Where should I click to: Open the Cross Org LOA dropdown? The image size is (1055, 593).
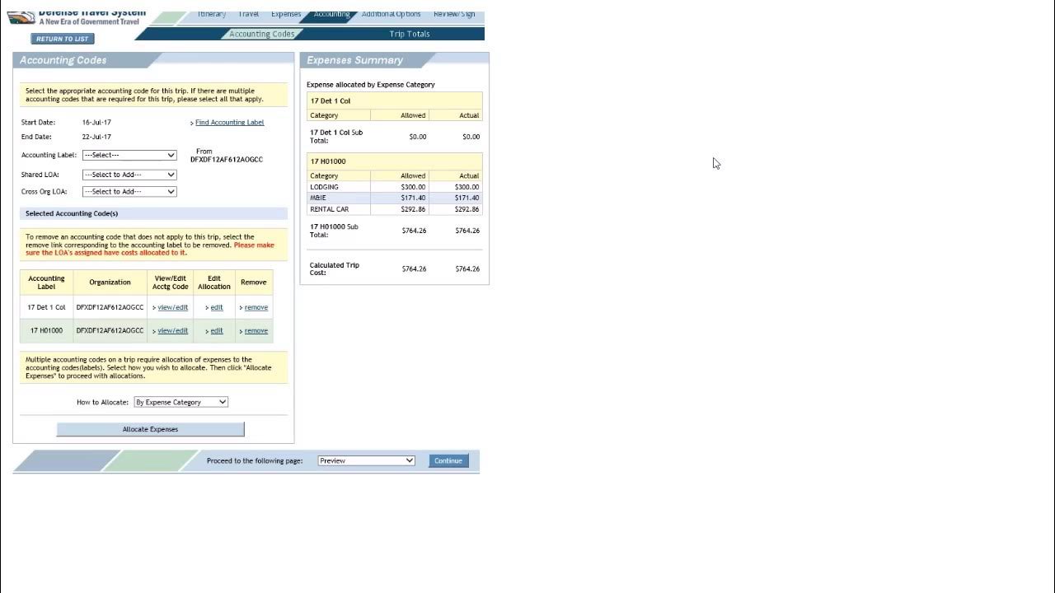[129, 192]
